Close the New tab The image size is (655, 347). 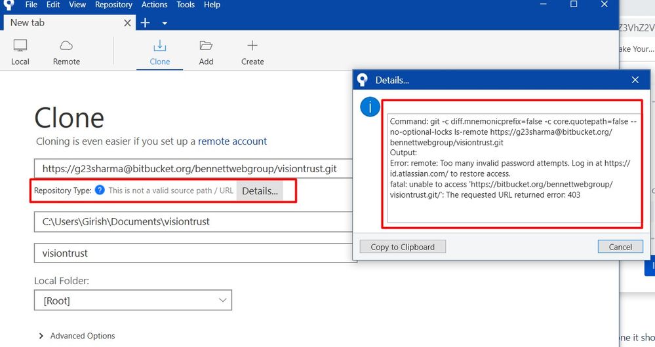click(x=127, y=23)
